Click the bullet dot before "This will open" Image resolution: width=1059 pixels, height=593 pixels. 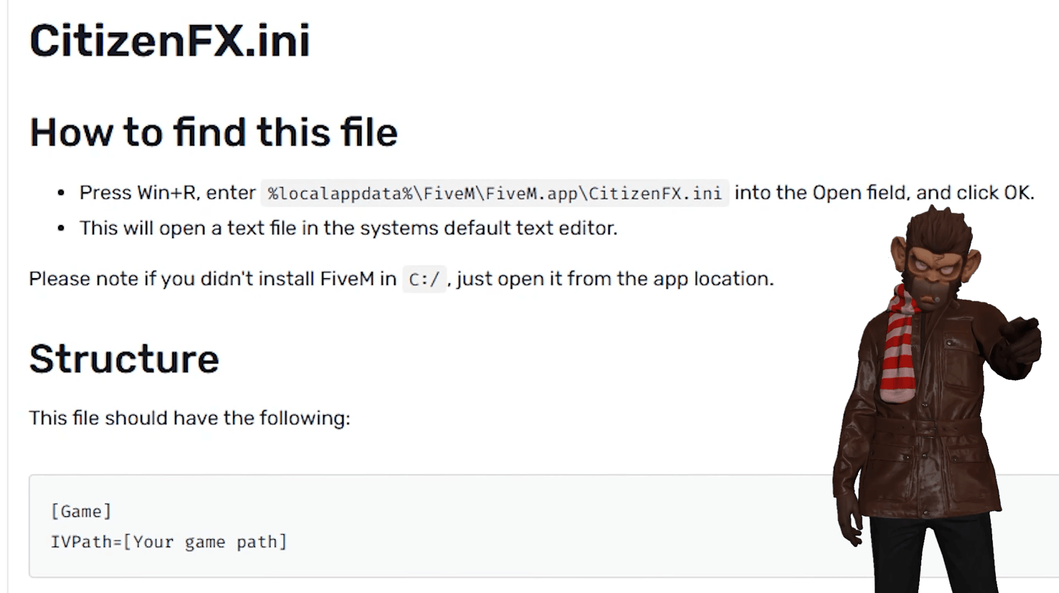coord(61,228)
